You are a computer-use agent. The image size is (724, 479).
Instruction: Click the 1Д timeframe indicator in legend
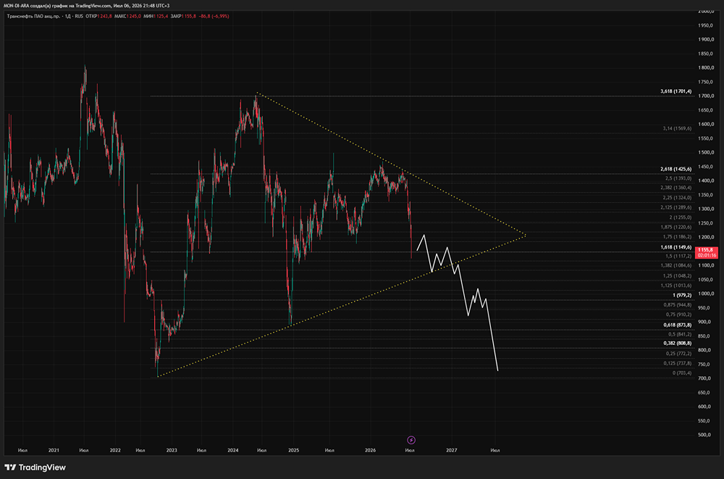[x=68, y=16]
